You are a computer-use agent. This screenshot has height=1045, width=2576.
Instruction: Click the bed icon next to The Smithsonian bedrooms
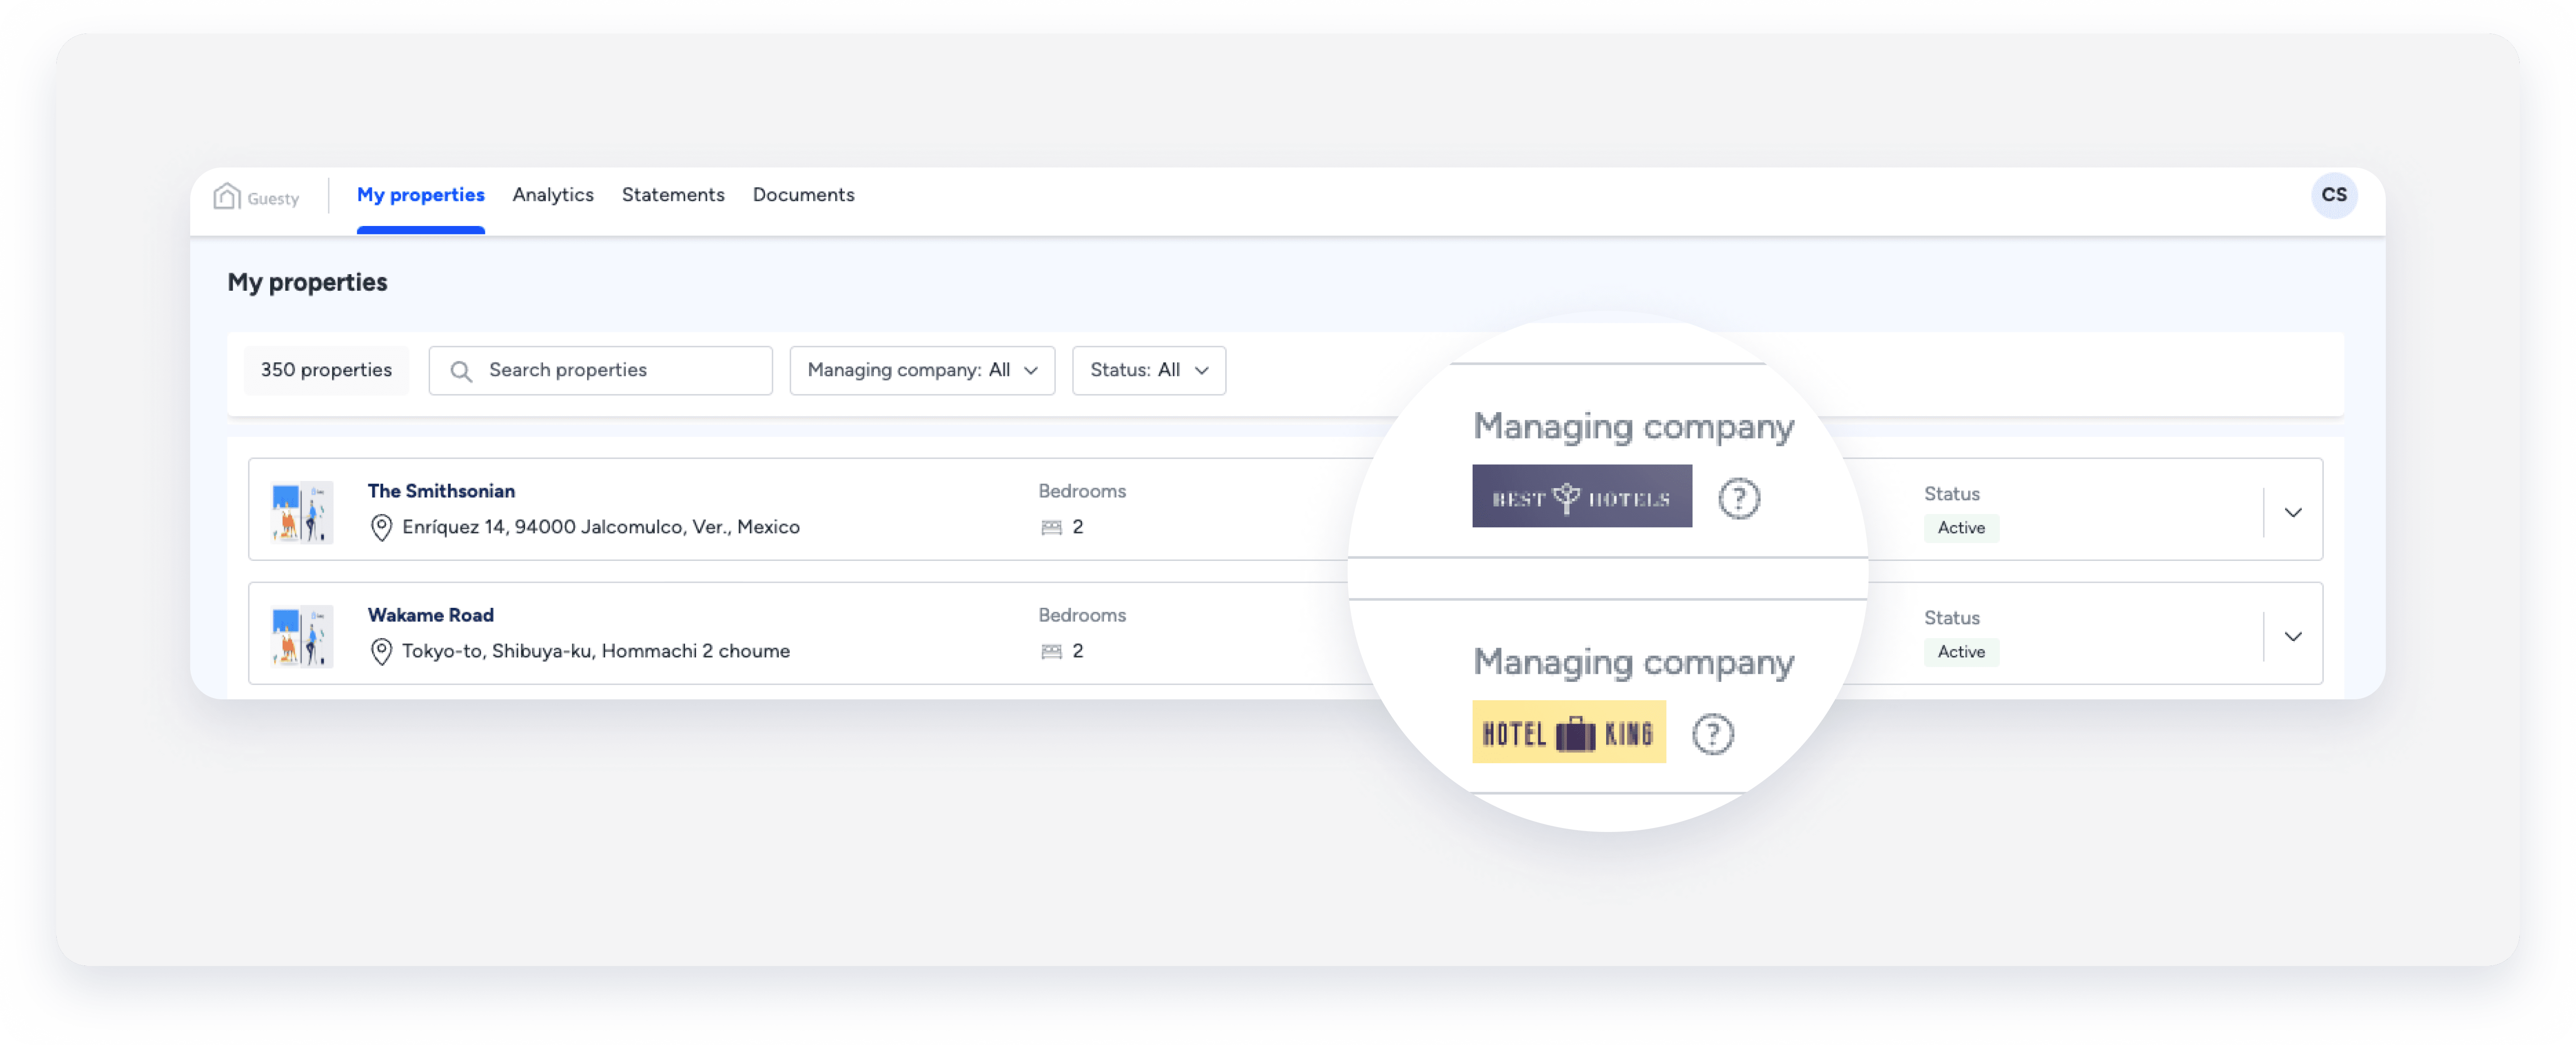click(x=1053, y=527)
